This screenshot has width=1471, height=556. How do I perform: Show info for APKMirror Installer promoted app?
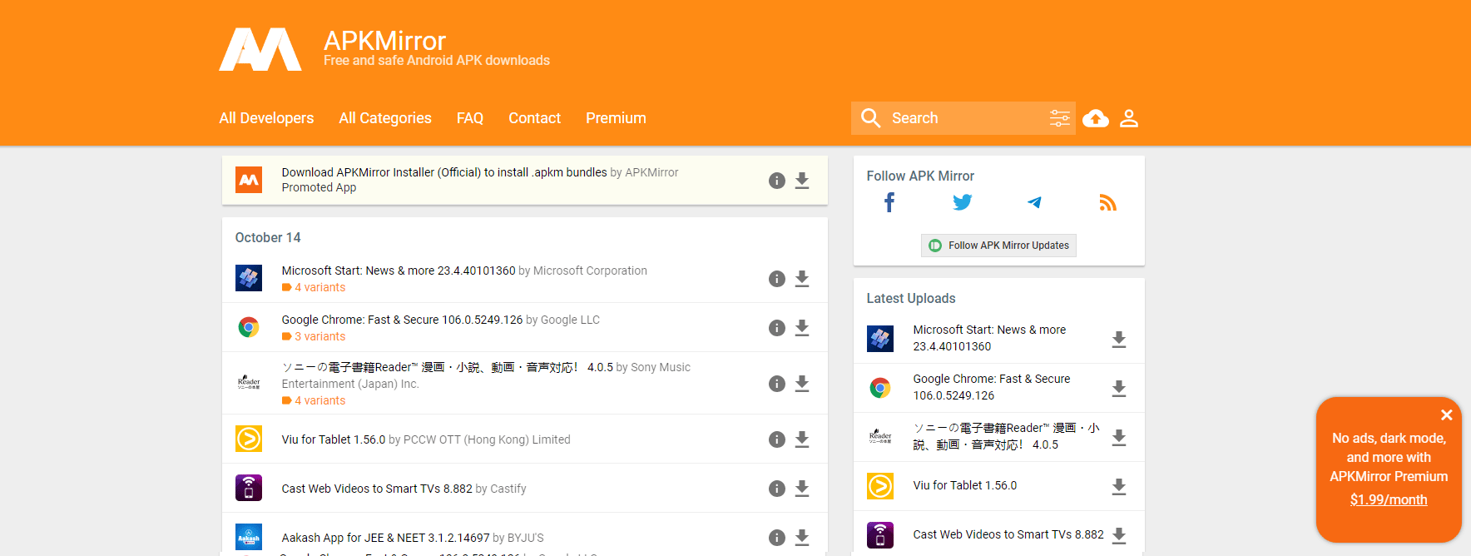click(x=777, y=181)
